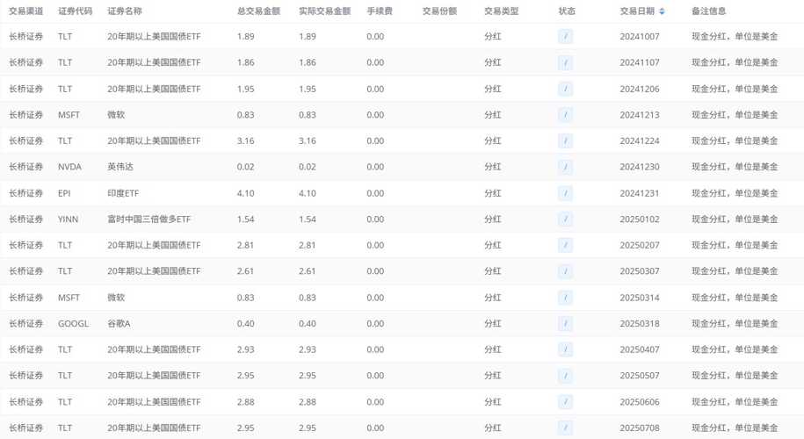Select the NVDA ticker cell
Image resolution: width=804 pixels, height=439 pixels.
(69, 167)
